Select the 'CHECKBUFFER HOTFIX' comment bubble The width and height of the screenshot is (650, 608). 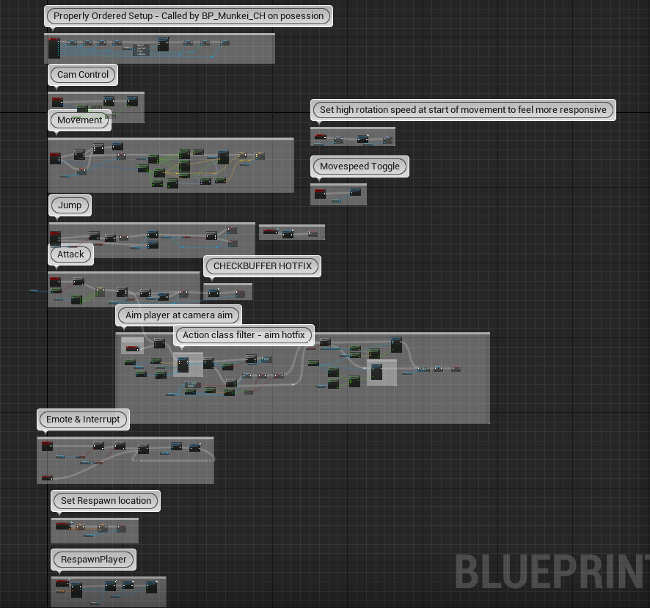point(263,266)
